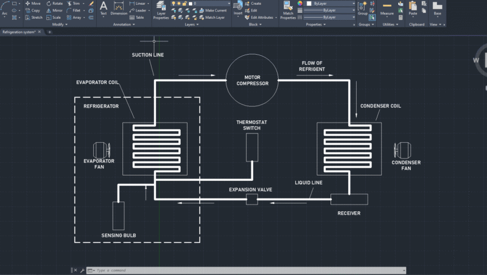The width and height of the screenshot is (487, 275).
Task: Expand the Modify panel
Action: point(60,24)
